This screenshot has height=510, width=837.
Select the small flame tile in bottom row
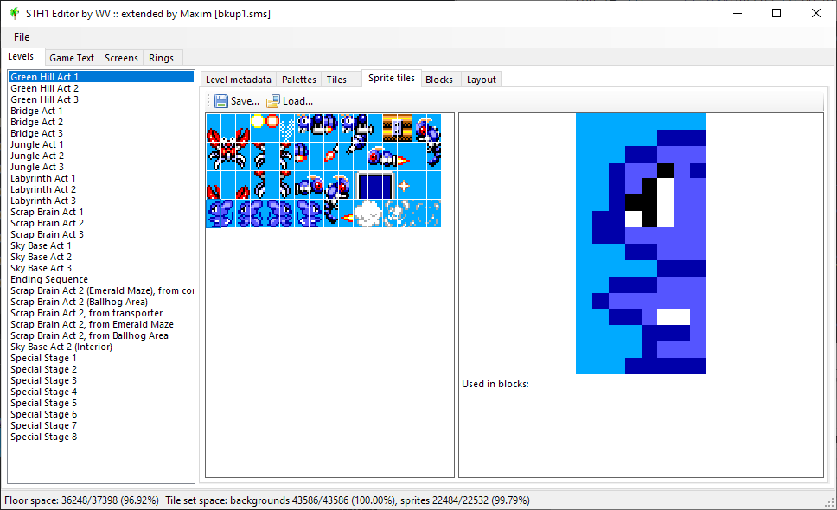345,214
